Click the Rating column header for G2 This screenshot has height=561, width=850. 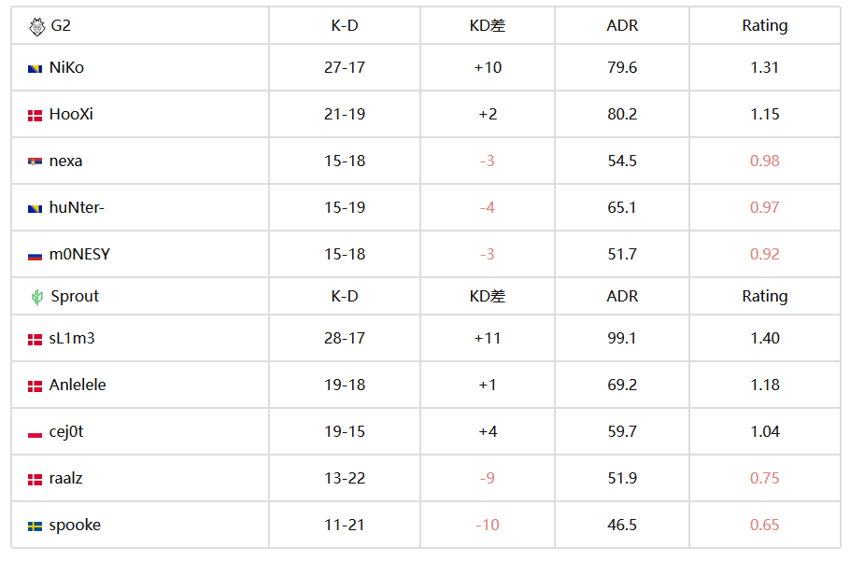[x=764, y=26]
